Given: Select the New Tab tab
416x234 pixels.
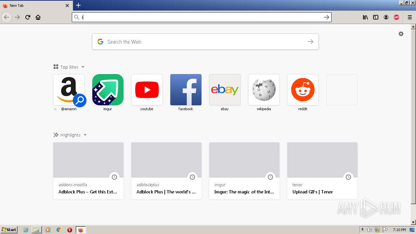Looking at the screenshot, I should [36, 6].
